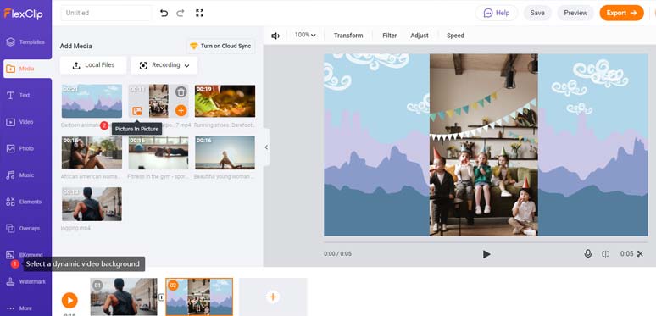The height and width of the screenshot is (316, 656).
Task: Toggle fullscreen mode icon
Action: coord(199,13)
